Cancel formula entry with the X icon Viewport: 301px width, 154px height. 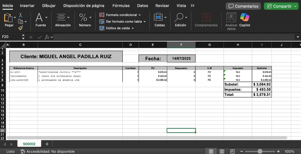tap(31, 37)
